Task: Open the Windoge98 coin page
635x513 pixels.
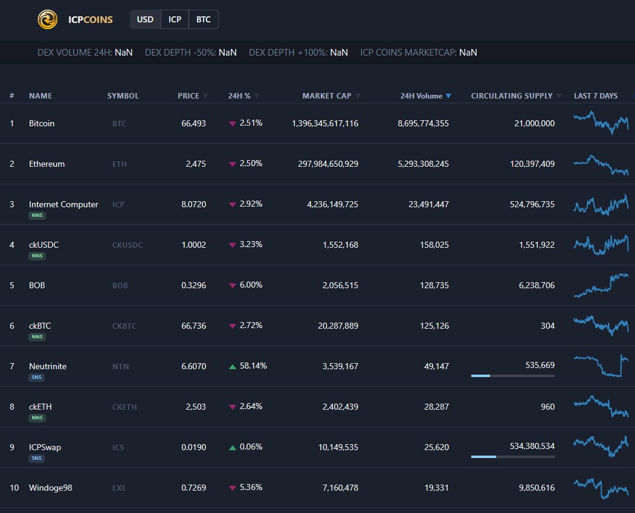Action: 50,488
